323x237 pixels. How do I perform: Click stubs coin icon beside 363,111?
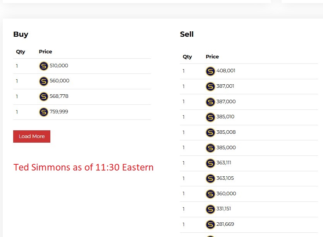(210, 164)
